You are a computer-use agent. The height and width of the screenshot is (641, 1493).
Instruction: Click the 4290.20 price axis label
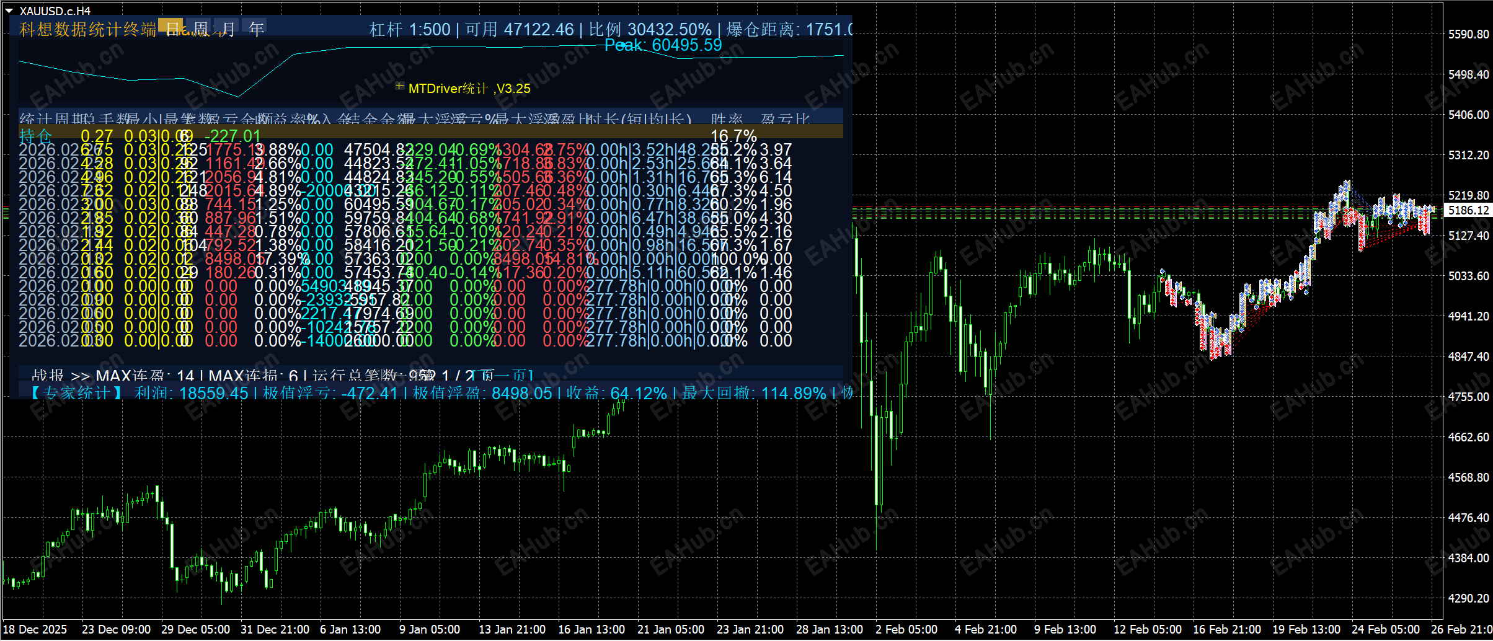coord(1468,598)
